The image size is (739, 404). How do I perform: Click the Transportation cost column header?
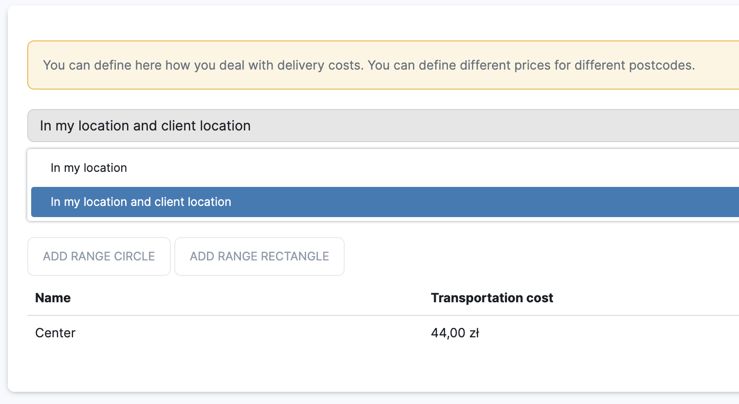(492, 298)
